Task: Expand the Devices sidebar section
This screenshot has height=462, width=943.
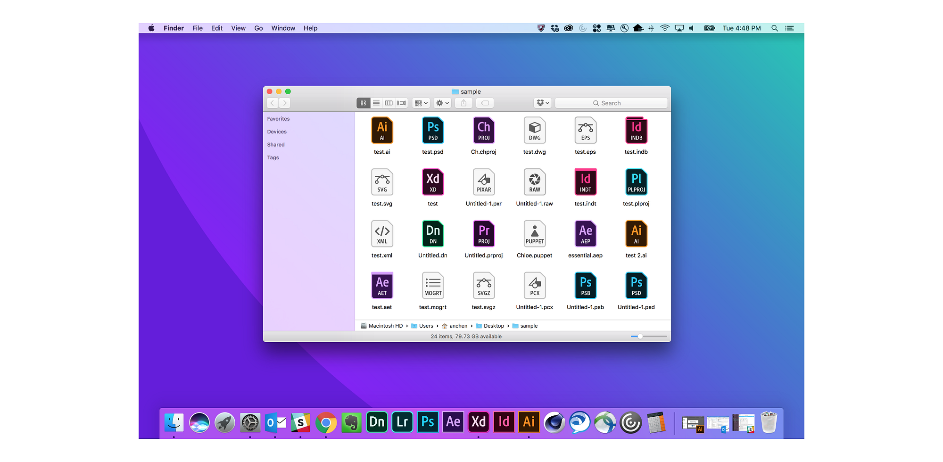Action: click(277, 132)
